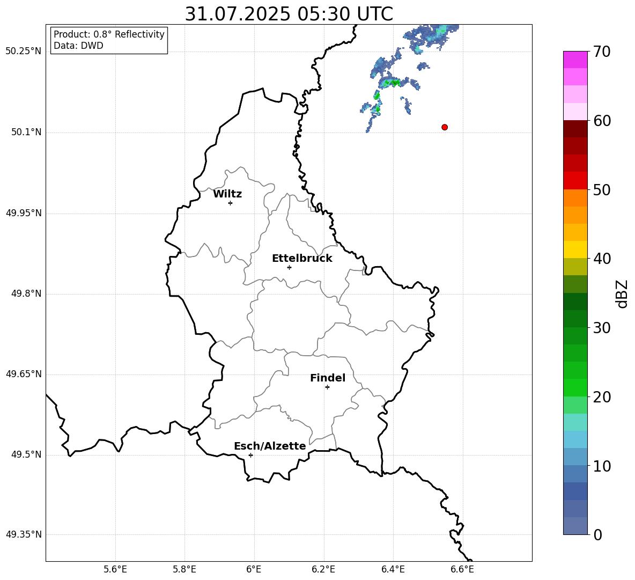Click the green radar echo cluster
The width and height of the screenshot is (635, 580).
coord(391,83)
